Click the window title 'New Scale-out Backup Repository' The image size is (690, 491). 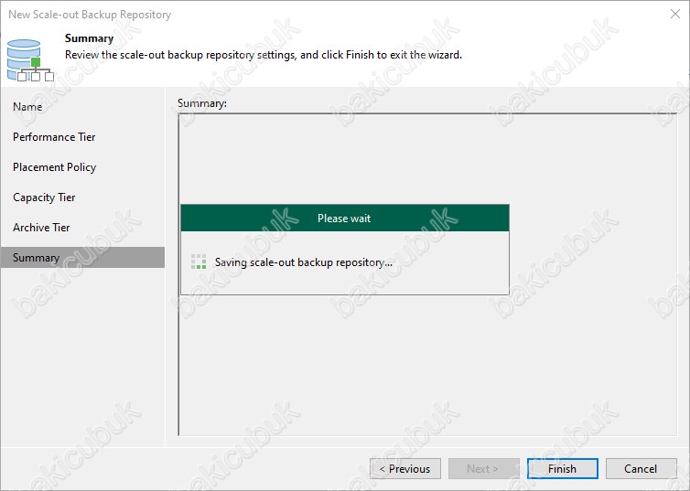pos(90,15)
